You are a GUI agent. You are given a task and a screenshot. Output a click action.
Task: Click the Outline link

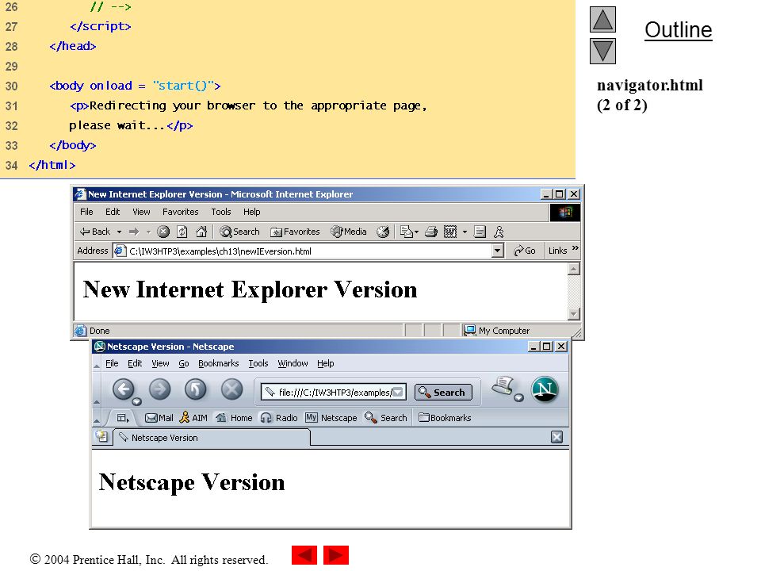[678, 30]
